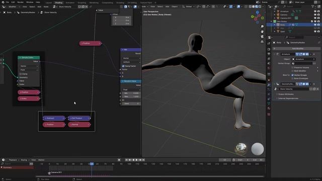Click the current frame marker on timeline
This screenshot has width=322, height=181.
click(92, 164)
